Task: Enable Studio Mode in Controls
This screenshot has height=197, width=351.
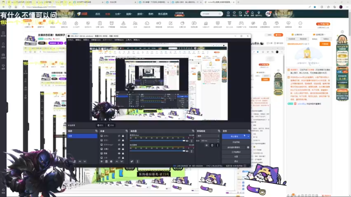Action: 236,152
